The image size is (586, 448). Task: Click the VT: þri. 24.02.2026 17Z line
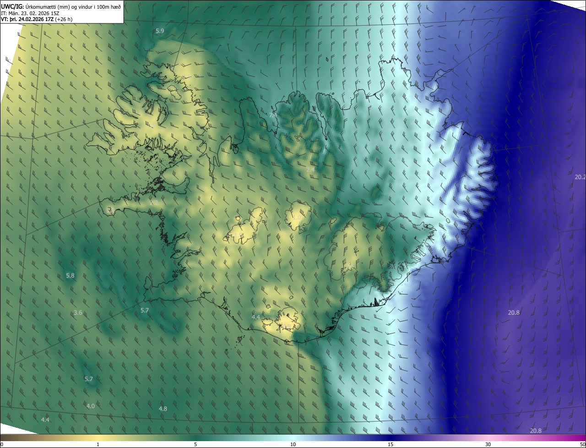tap(37, 19)
